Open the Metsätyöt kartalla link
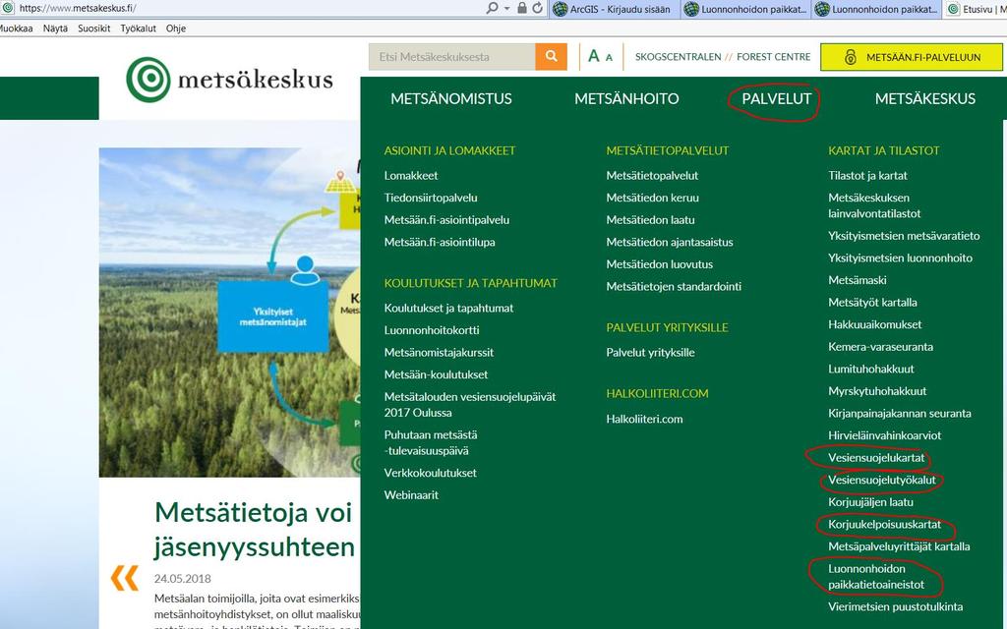 coord(872,303)
